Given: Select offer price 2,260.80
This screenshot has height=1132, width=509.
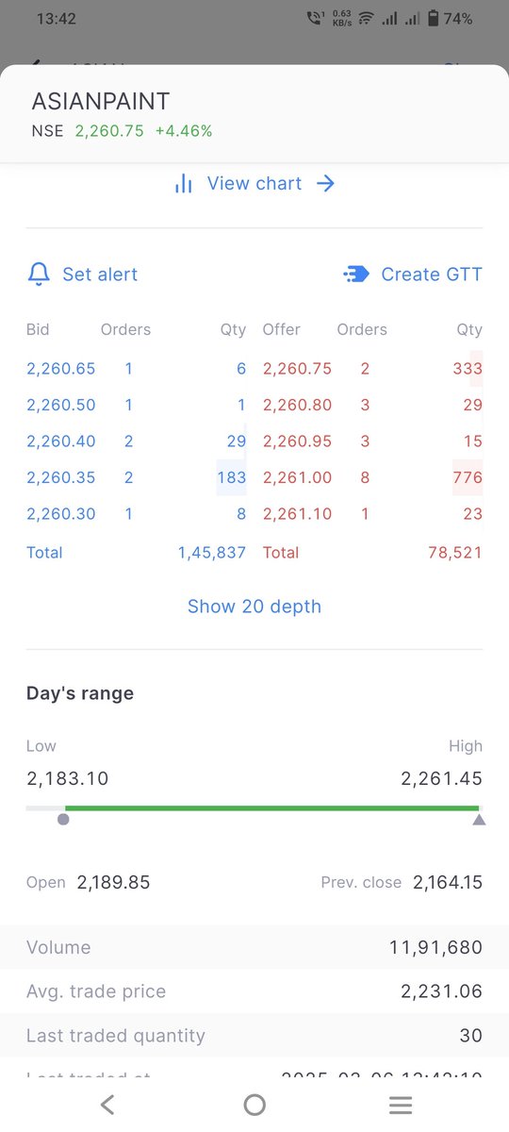Looking at the screenshot, I should tap(298, 405).
